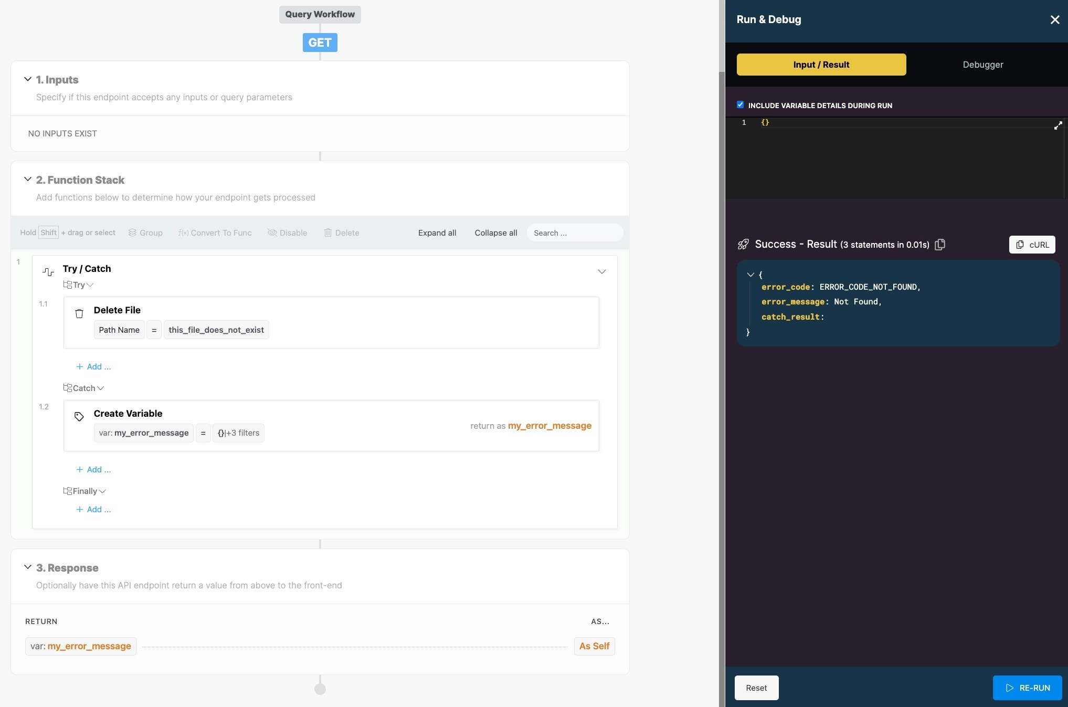Click Add under the Finally branch

click(x=93, y=510)
